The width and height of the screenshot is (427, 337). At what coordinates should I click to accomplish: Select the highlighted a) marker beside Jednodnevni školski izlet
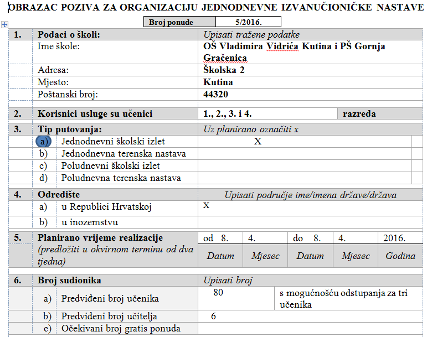[x=44, y=142]
